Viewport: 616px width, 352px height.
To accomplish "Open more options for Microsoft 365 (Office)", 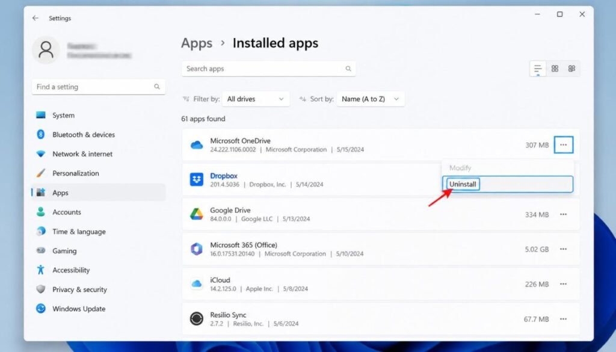I will (563, 249).
